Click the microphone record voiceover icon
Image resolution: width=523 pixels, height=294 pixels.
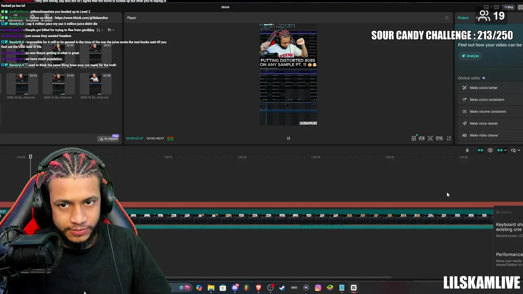pyautogui.click(x=467, y=150)
